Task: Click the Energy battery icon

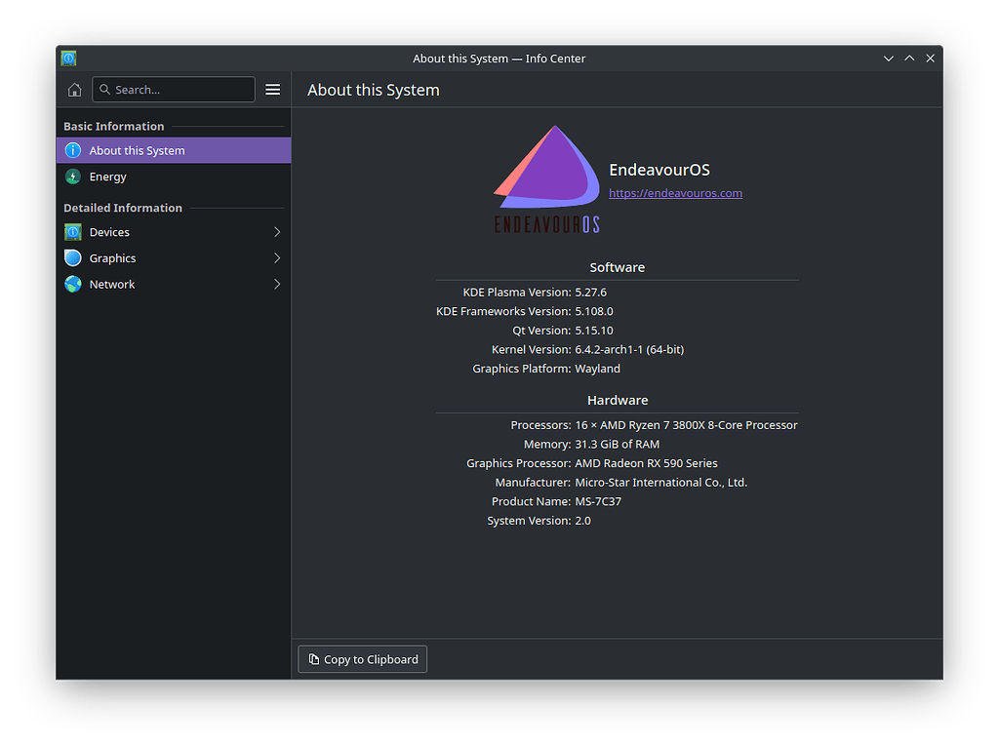Action: (75, 176)
